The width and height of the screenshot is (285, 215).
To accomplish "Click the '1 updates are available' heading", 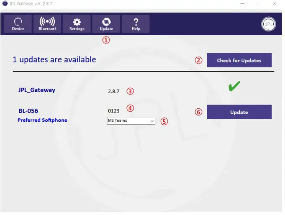I will point(54,60).
